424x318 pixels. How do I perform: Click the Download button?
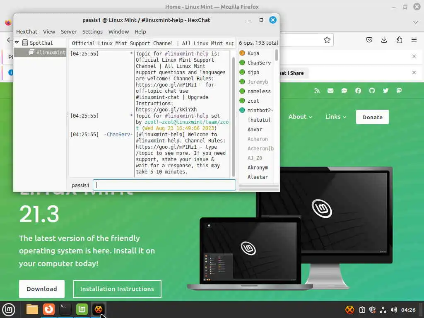point(42,289)
